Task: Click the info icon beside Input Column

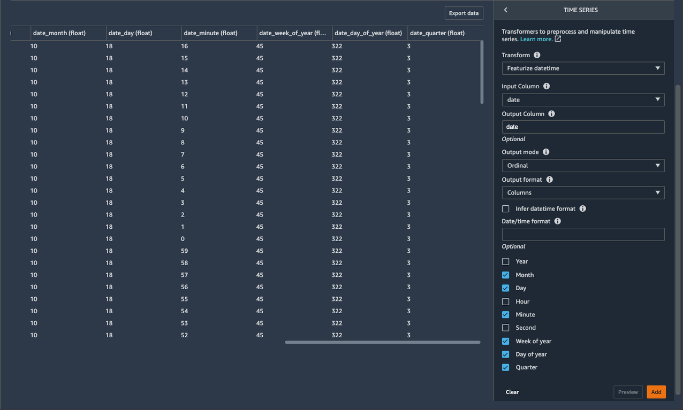Action: click(545, 86)
